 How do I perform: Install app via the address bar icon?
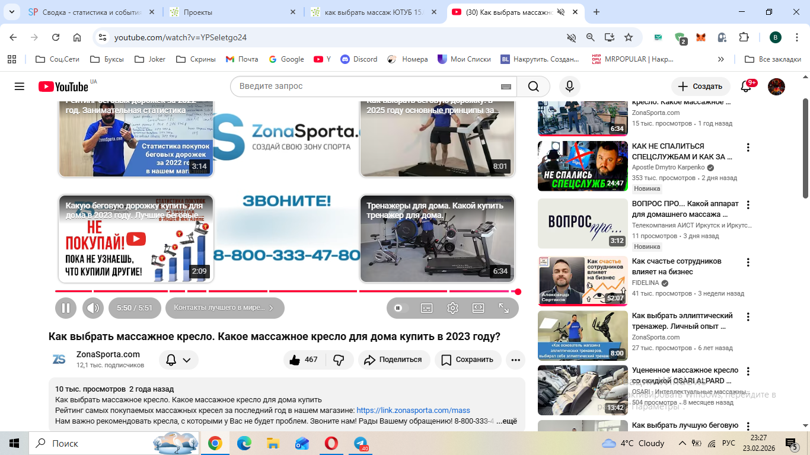pos(610,37)
